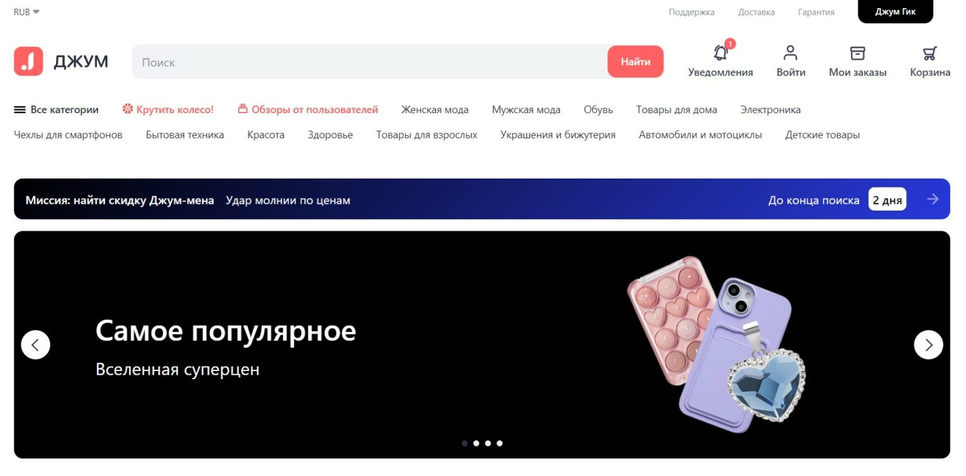Open the Корзина cart icon

click(930, 53)
